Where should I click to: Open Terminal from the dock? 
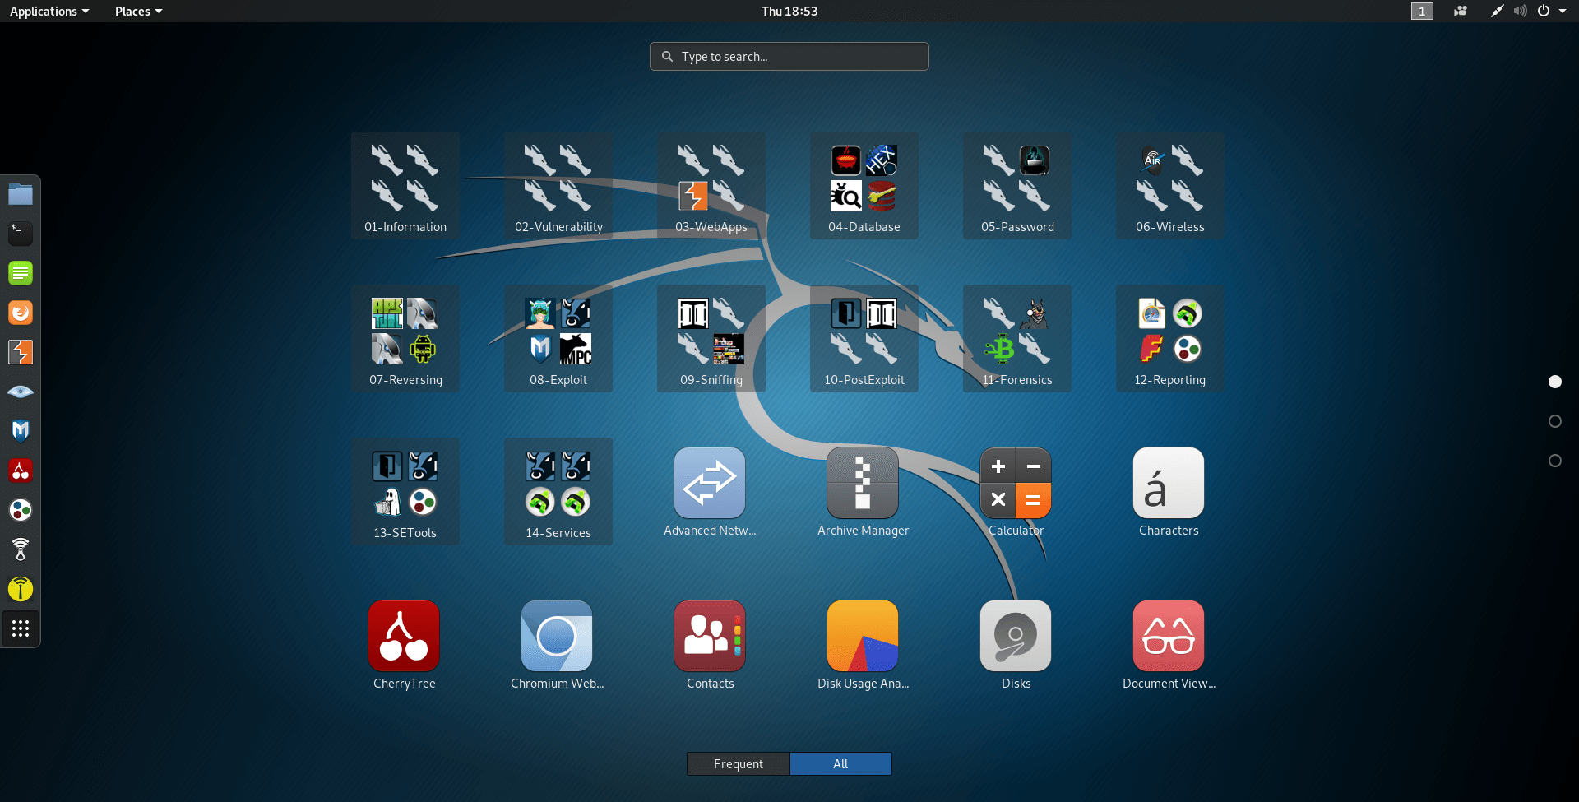(21, 234)
